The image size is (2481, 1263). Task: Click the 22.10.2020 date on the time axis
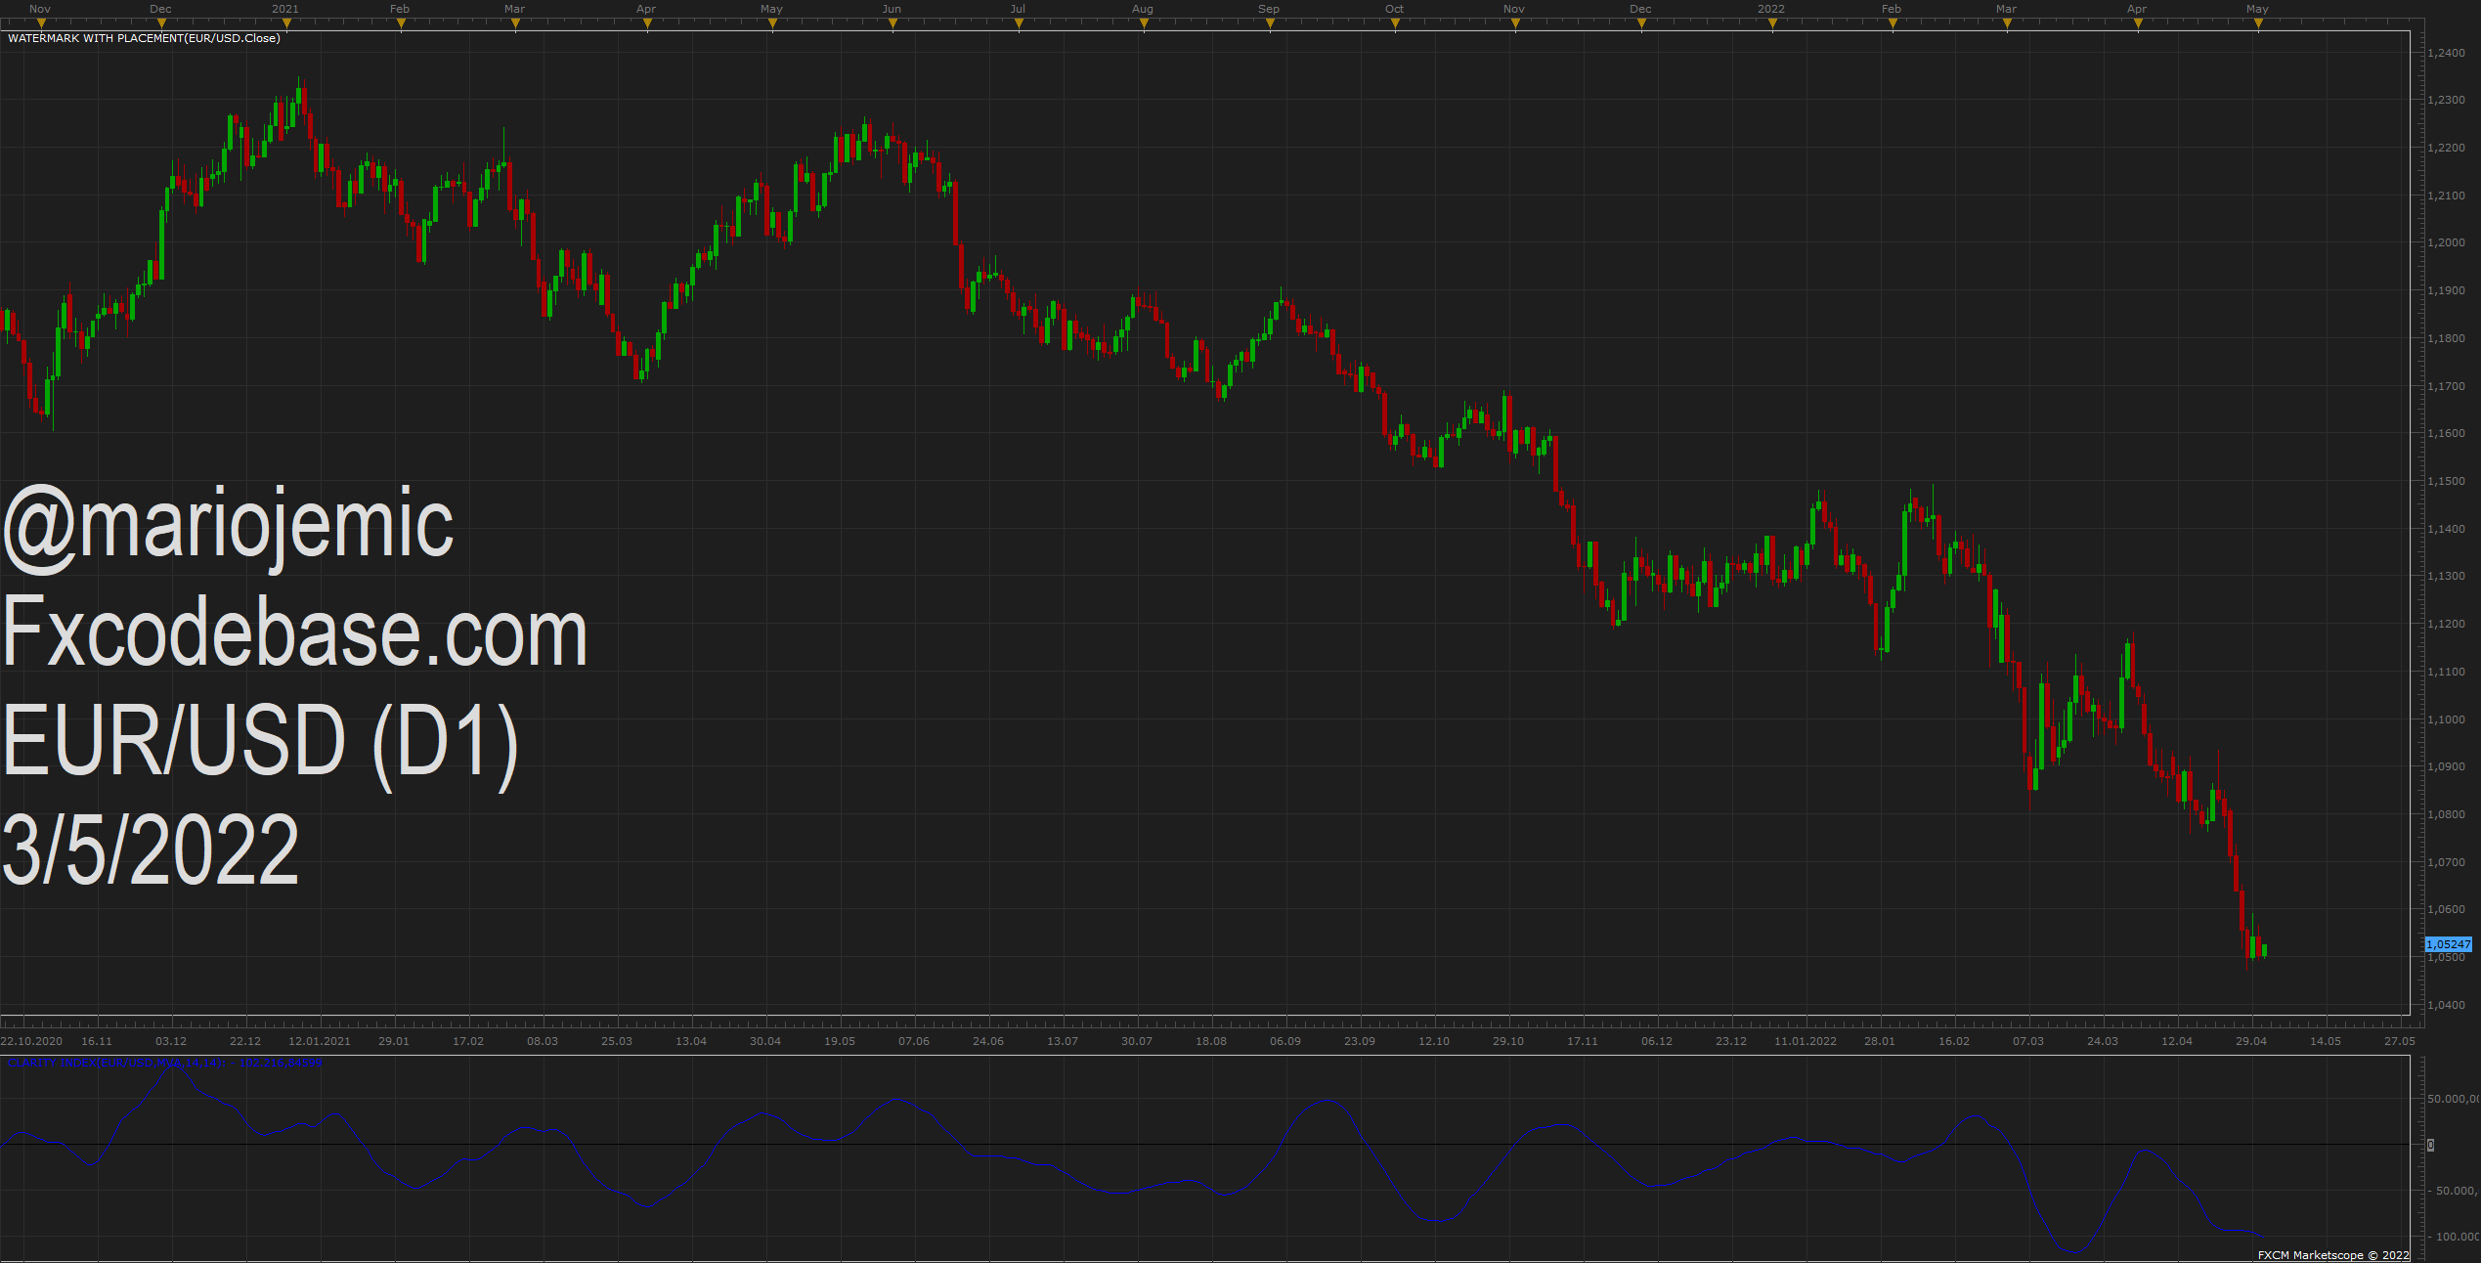[x=31, y=1041]
